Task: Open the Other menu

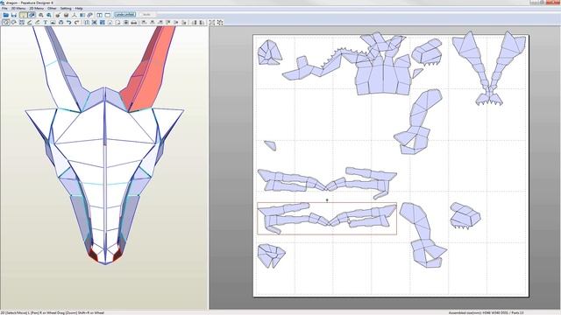Action: point(52,8)
